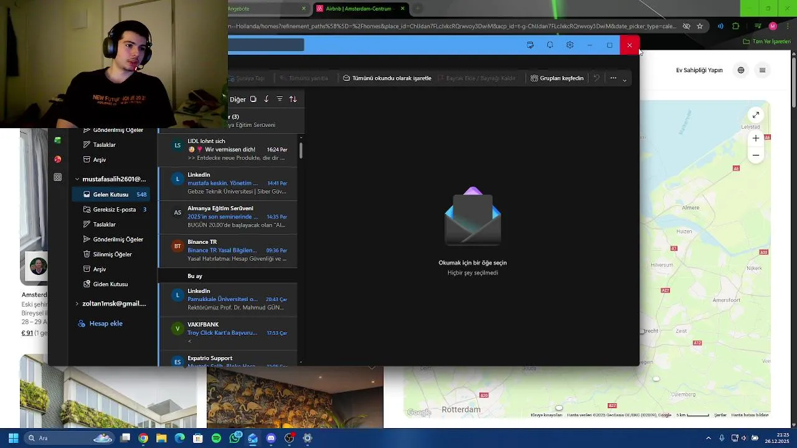Screen dimensions: 797x448
Task: Switch to Airbnb Amsterdam-Centrum Chrome tab
Action: tap(359, 9)
